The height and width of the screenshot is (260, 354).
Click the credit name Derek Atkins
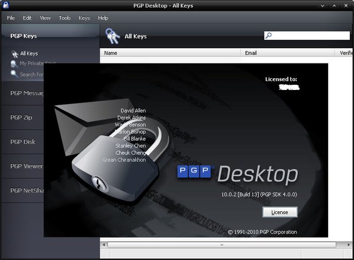(x=132, y=118)
